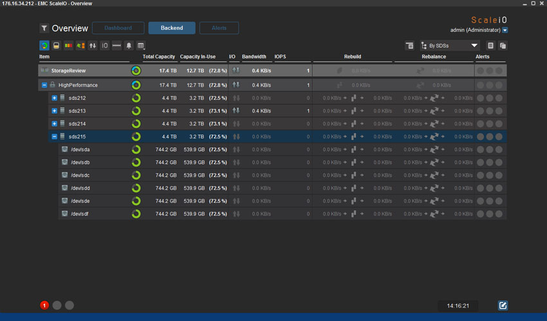The height and width of the screenshot is (321, 547).
Task: Click the Alerts column header
Action: (483, 57)
